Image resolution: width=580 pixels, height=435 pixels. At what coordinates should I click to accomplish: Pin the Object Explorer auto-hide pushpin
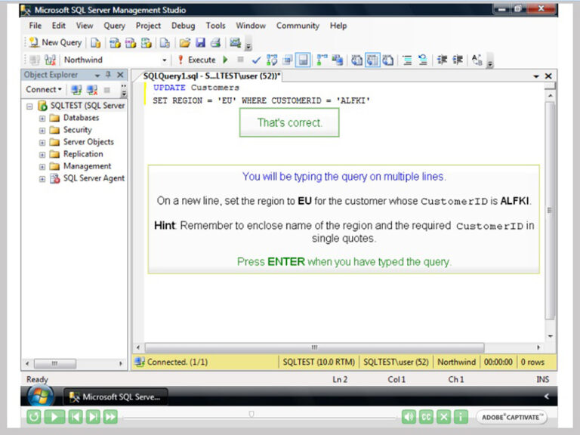(108, 75)
